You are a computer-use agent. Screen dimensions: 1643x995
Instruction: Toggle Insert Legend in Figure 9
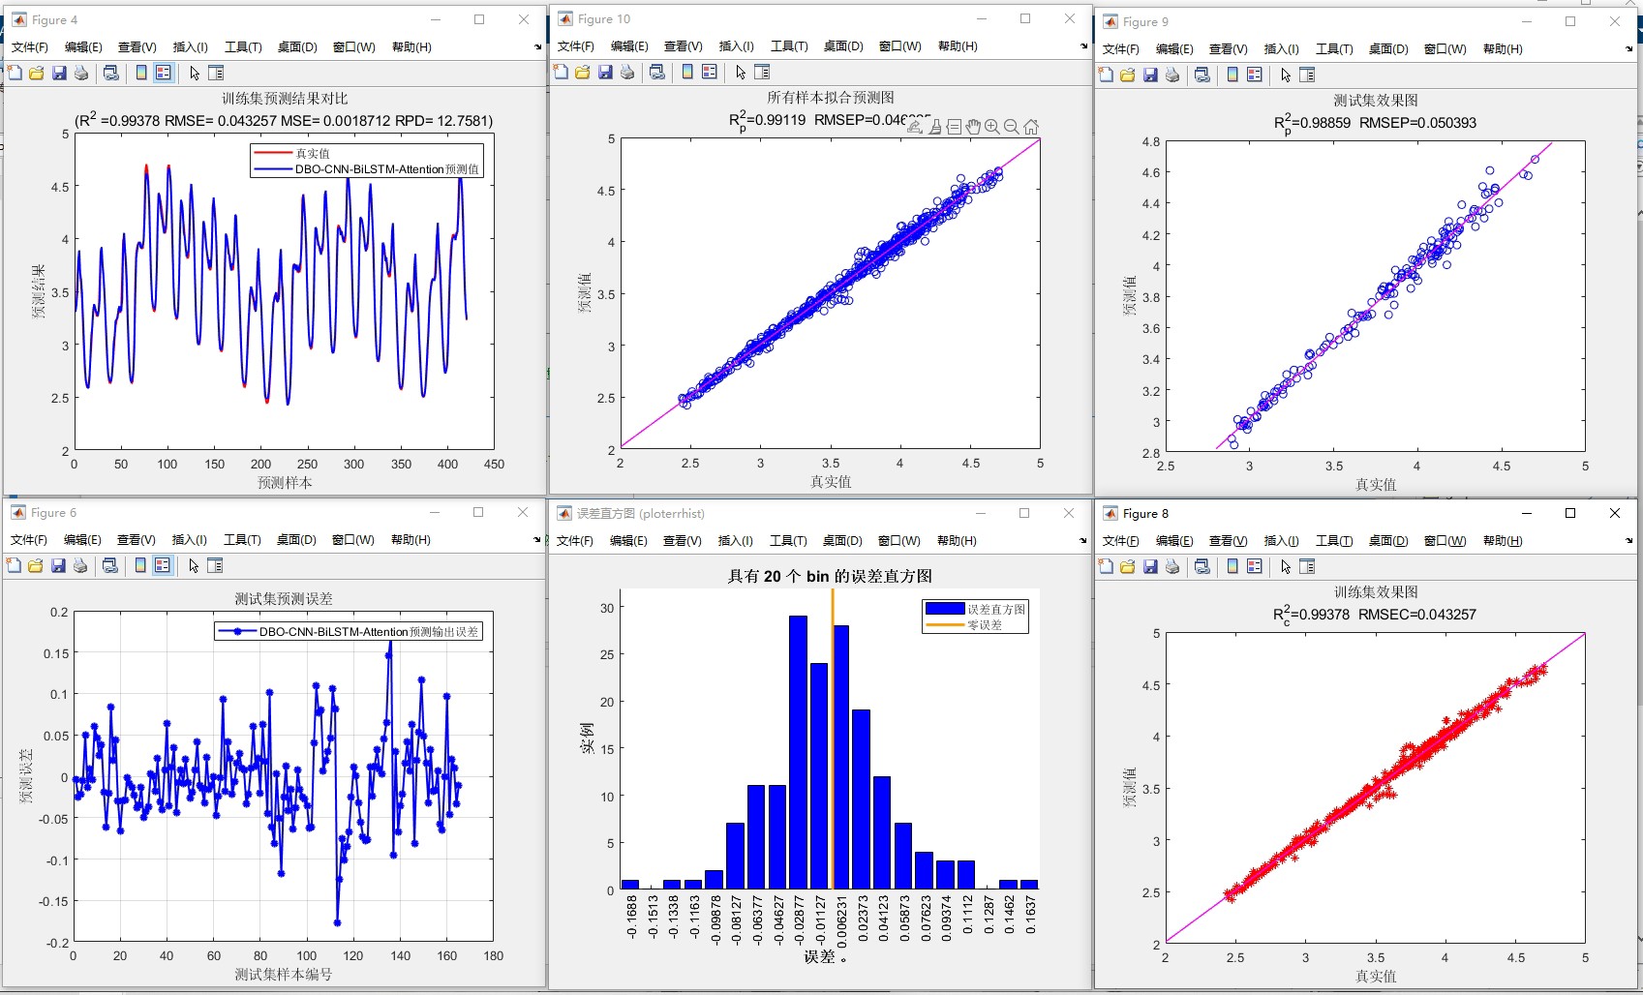point(1255,75)
